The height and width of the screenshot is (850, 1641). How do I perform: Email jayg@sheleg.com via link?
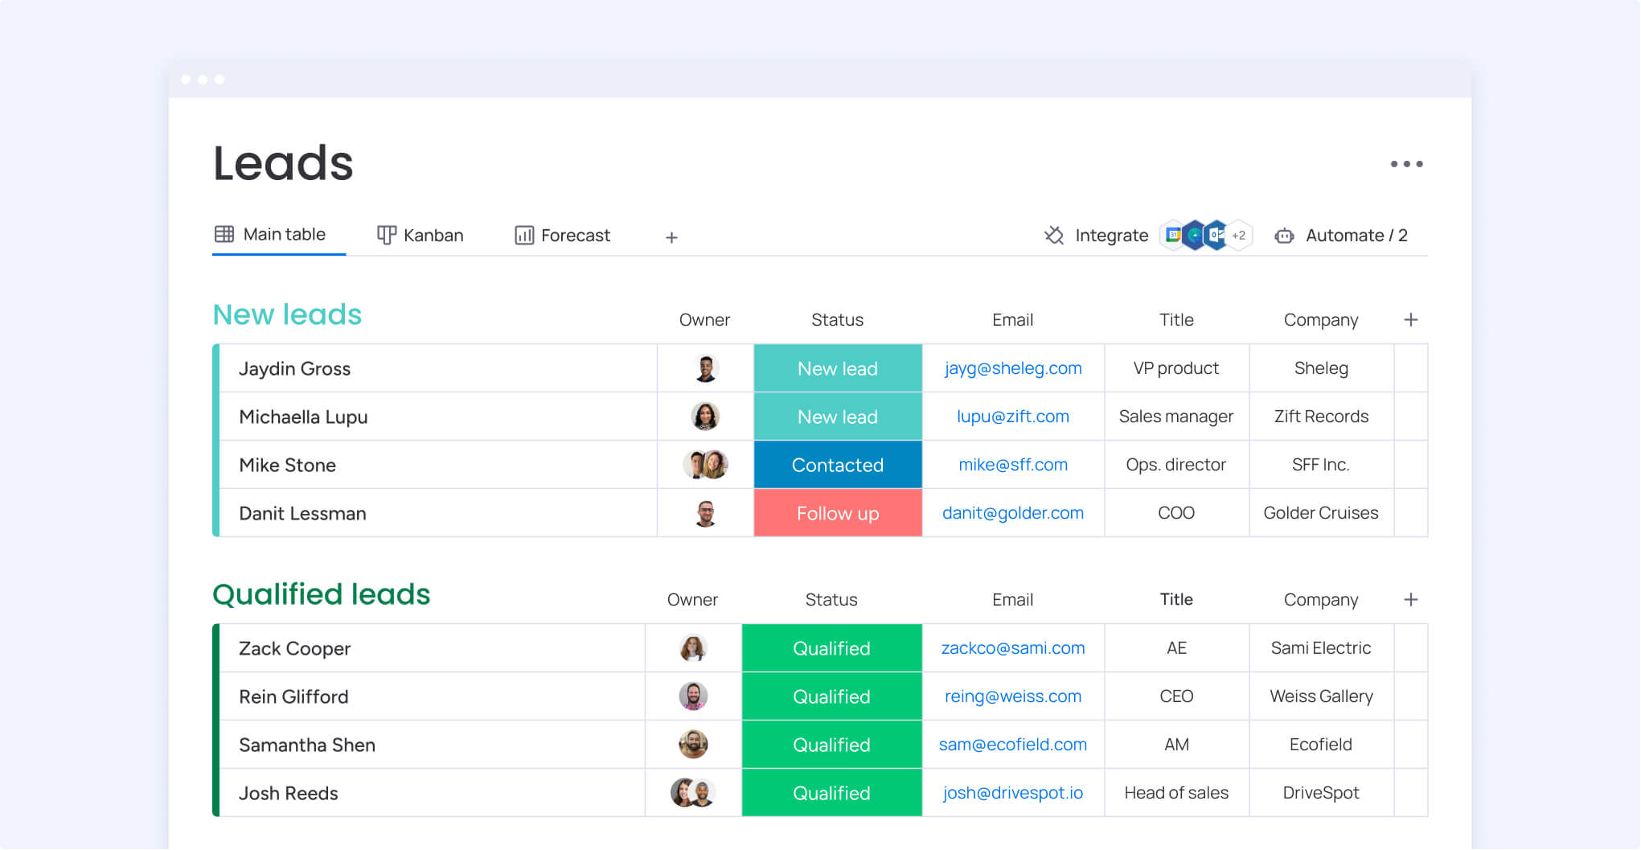click(x=1012, y=368)
